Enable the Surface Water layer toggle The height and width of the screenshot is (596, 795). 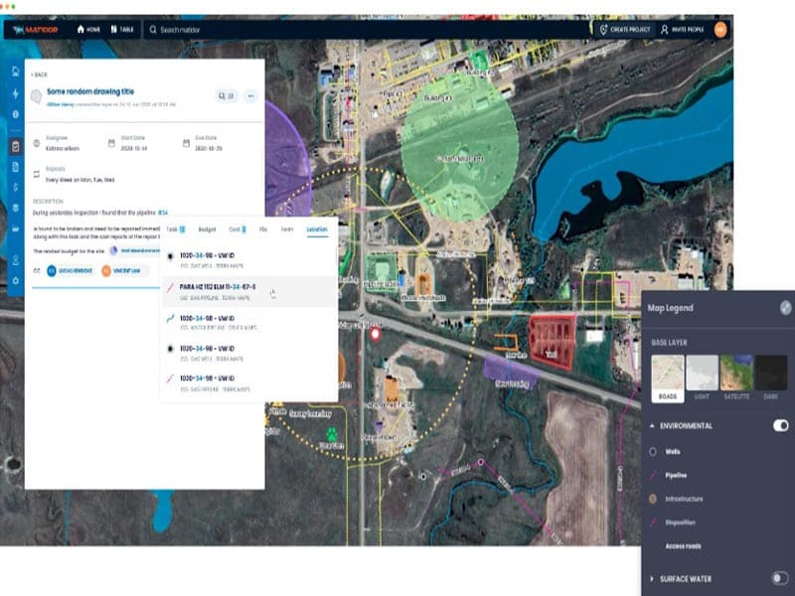pos(781,578)
